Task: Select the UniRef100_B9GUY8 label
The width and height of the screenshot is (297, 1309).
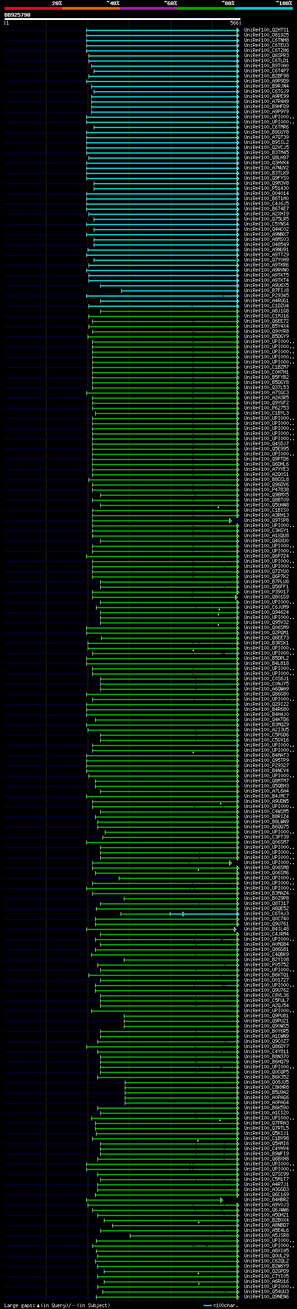Action: coord(266,132)
